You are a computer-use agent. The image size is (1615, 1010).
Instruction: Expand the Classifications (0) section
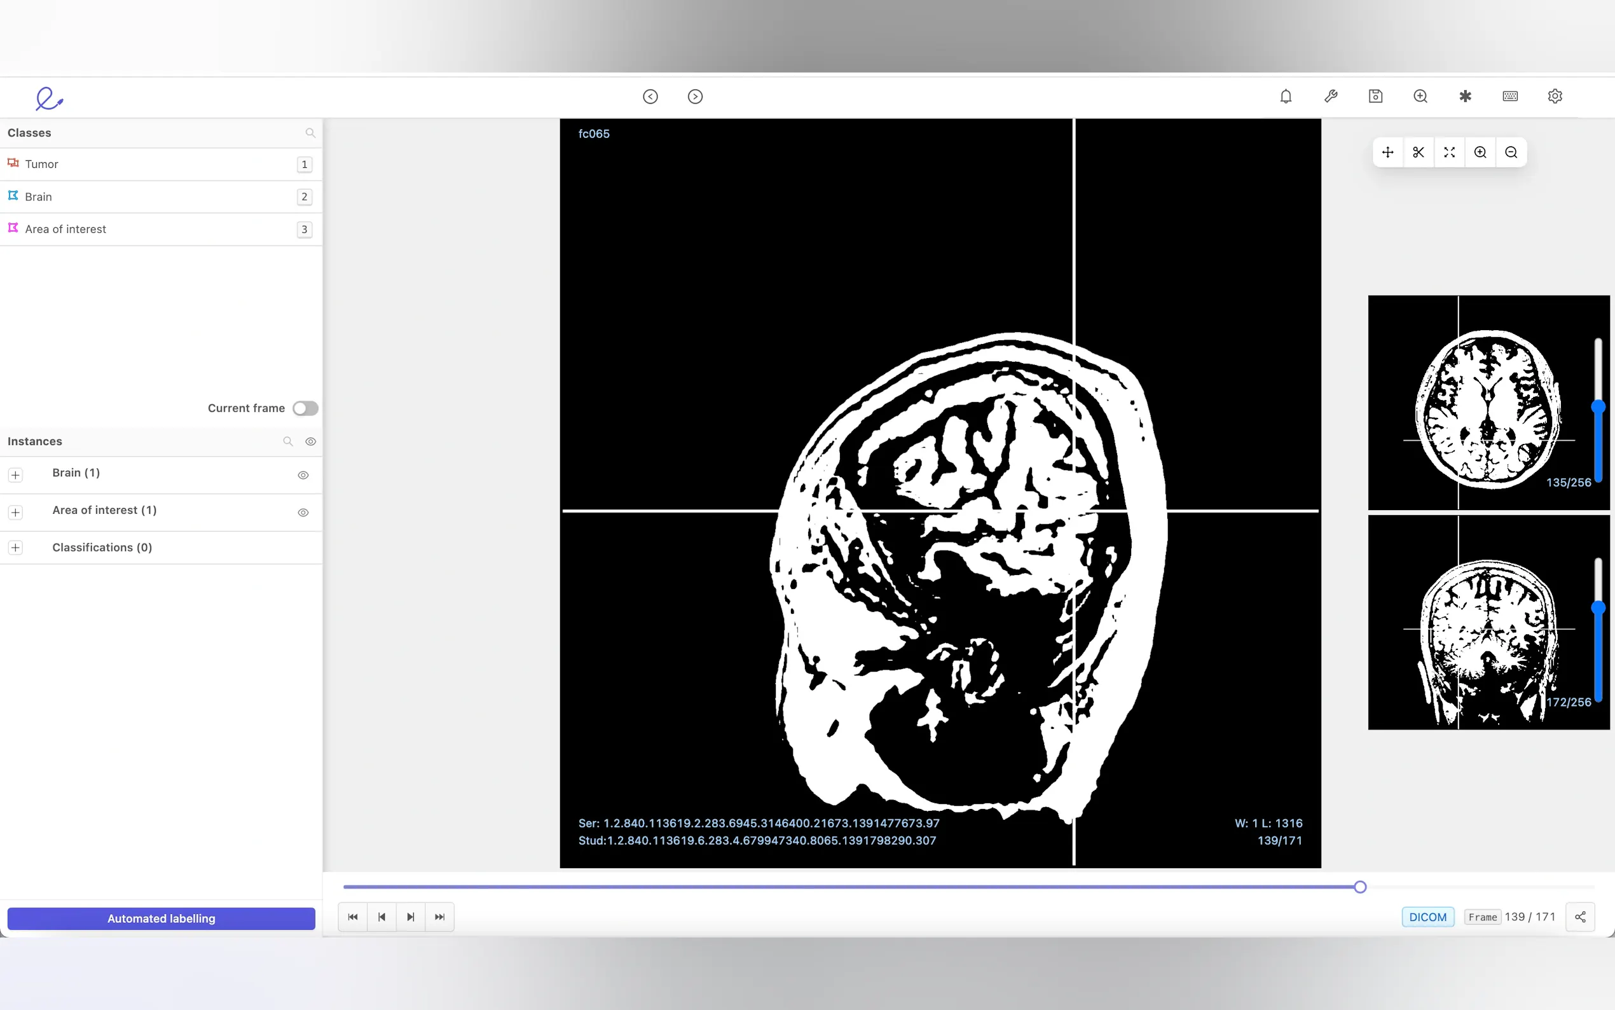[15, 548]
